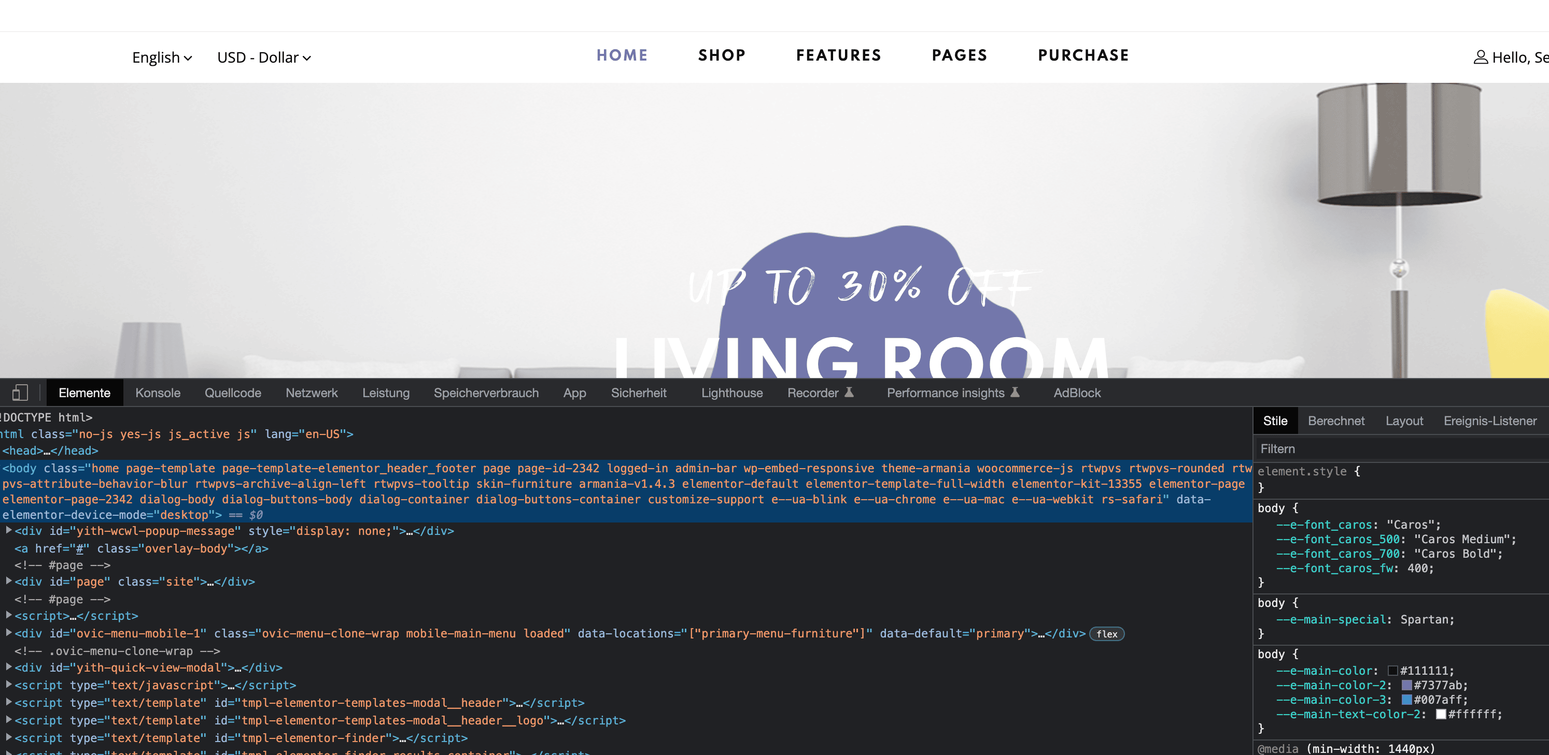Go to the HOME menu item
This screenshot has height=755, width=1549.
(622, 55)
